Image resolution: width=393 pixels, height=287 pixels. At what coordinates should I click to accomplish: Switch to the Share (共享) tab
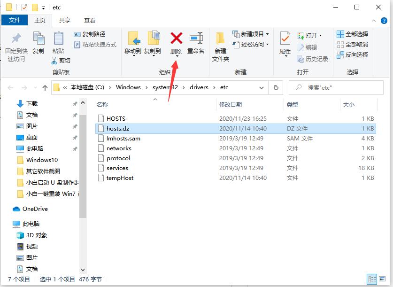[x=65, y=20]
